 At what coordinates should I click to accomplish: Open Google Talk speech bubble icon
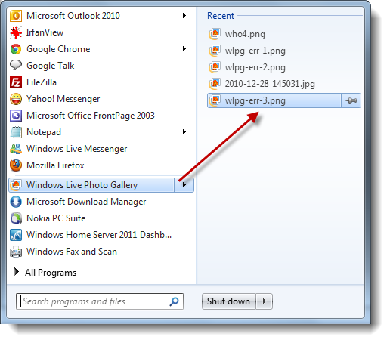click(x=16, y=65)
